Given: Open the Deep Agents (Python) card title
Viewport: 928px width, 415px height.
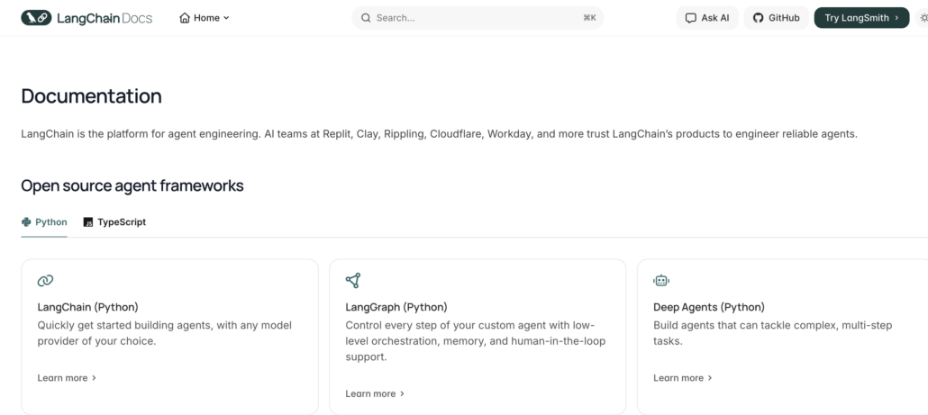Looking at the screenshot, I should pyautogui.click(x=708, y=307).
